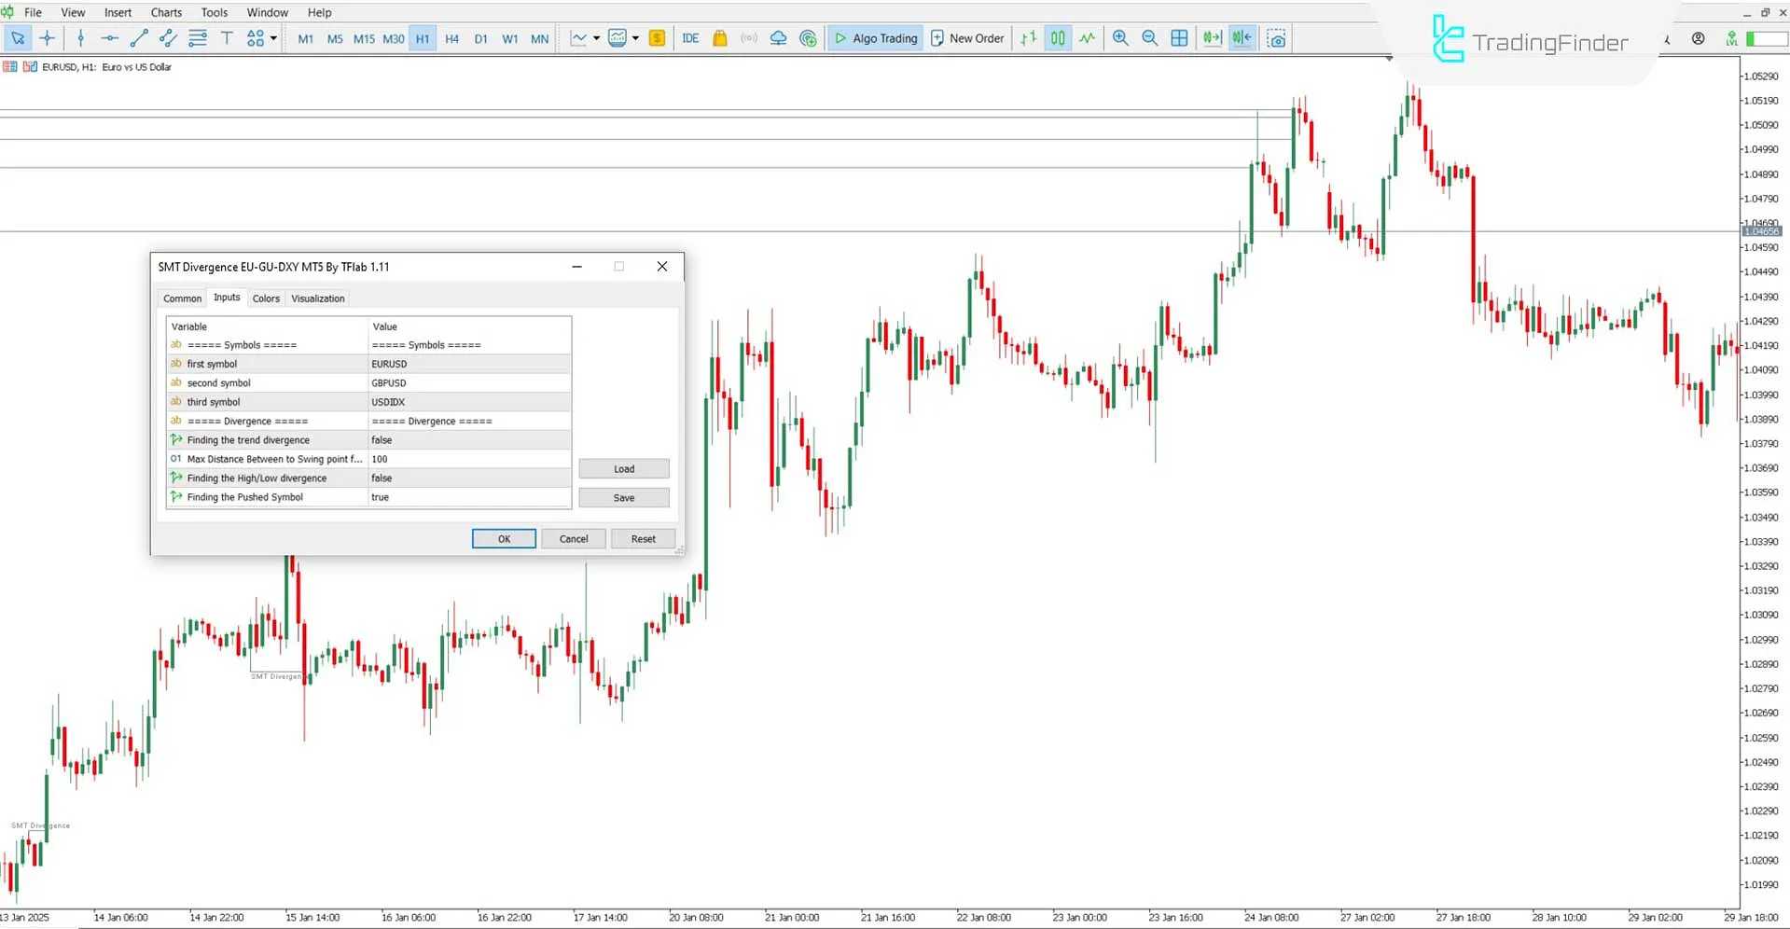
Task: Open the Charts menu
Action: 166,12
